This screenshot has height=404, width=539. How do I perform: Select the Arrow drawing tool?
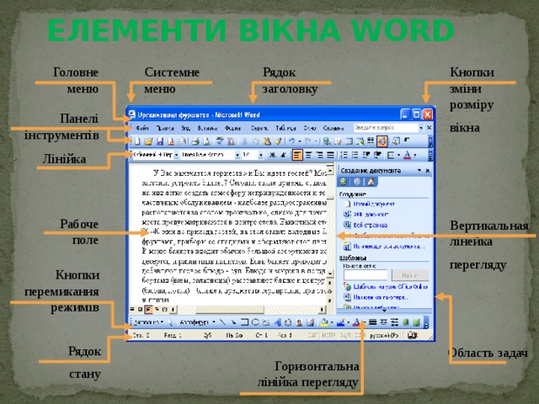(234, 322)
